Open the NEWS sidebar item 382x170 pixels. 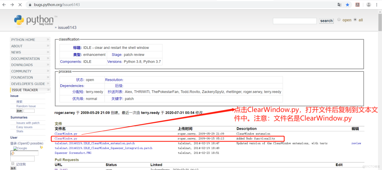pyautogui.click(x=30, y=52)
